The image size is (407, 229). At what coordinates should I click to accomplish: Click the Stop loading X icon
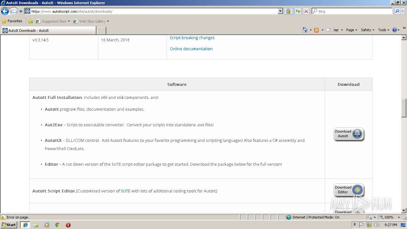[x=306, y=11]
